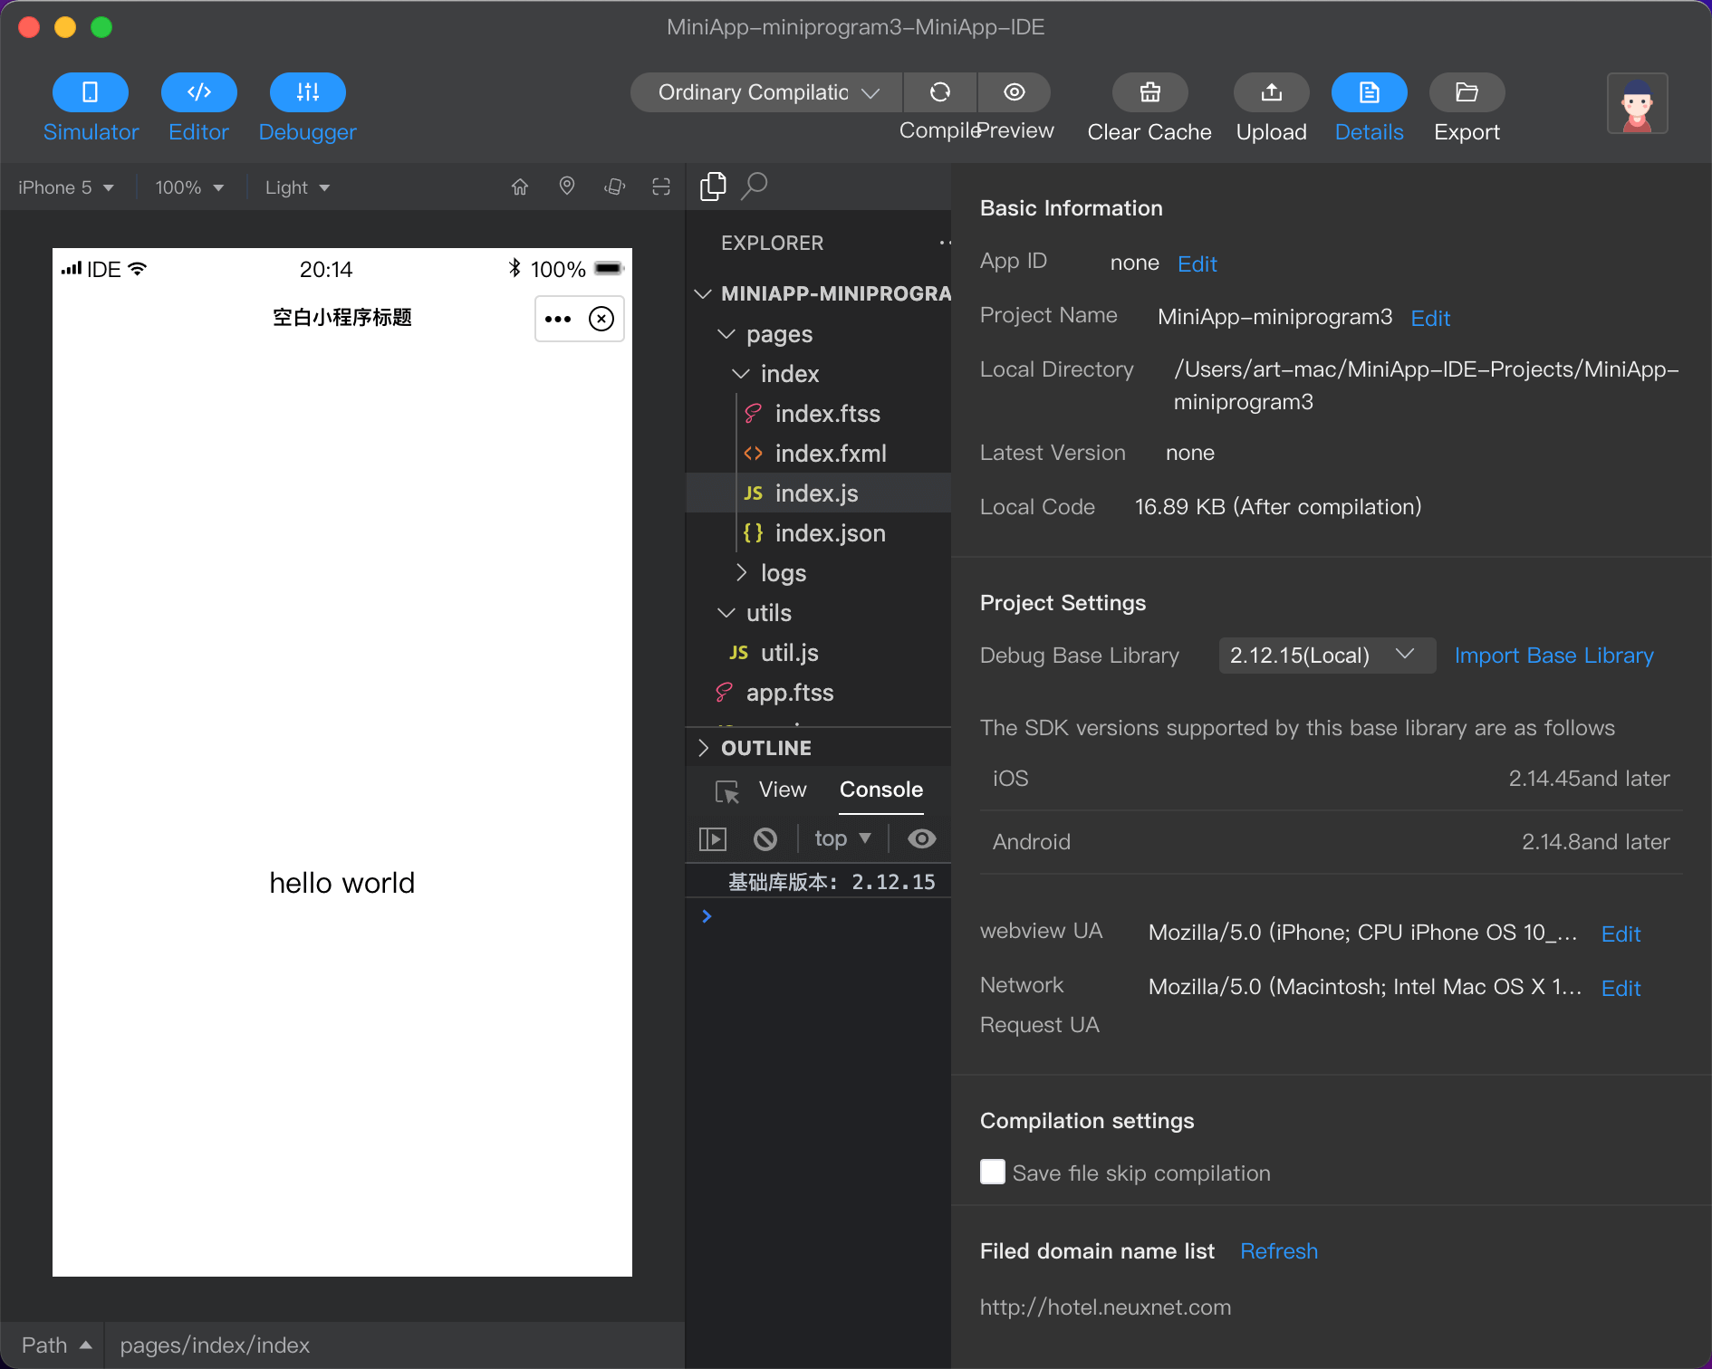1712x1369 pixels.
Task: Toggle the Editor panel button
Action: tap(199, 92)
